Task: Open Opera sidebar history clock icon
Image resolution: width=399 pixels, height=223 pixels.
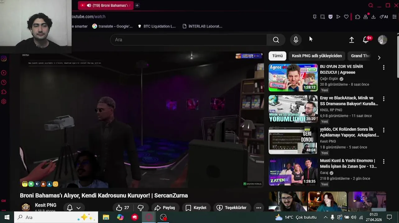Action: coord(4,82)
